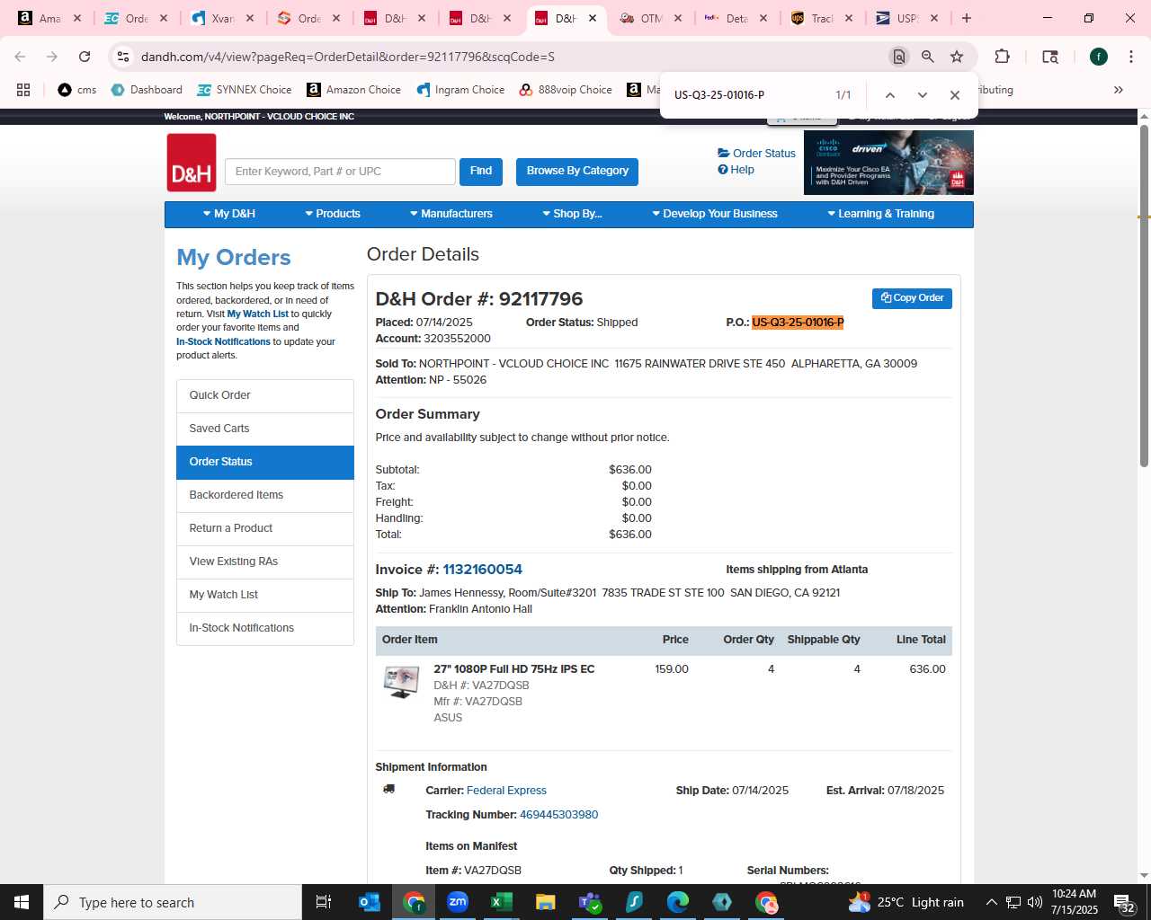Click the Copy Order button

pos(912,298)
